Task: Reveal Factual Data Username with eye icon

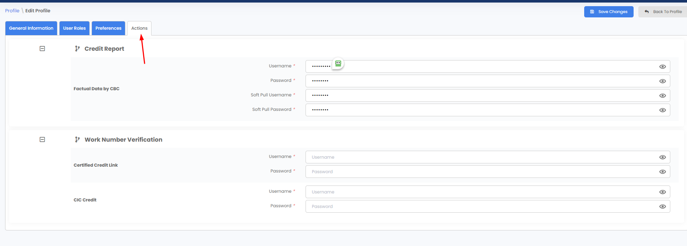Action: (663, 67)
